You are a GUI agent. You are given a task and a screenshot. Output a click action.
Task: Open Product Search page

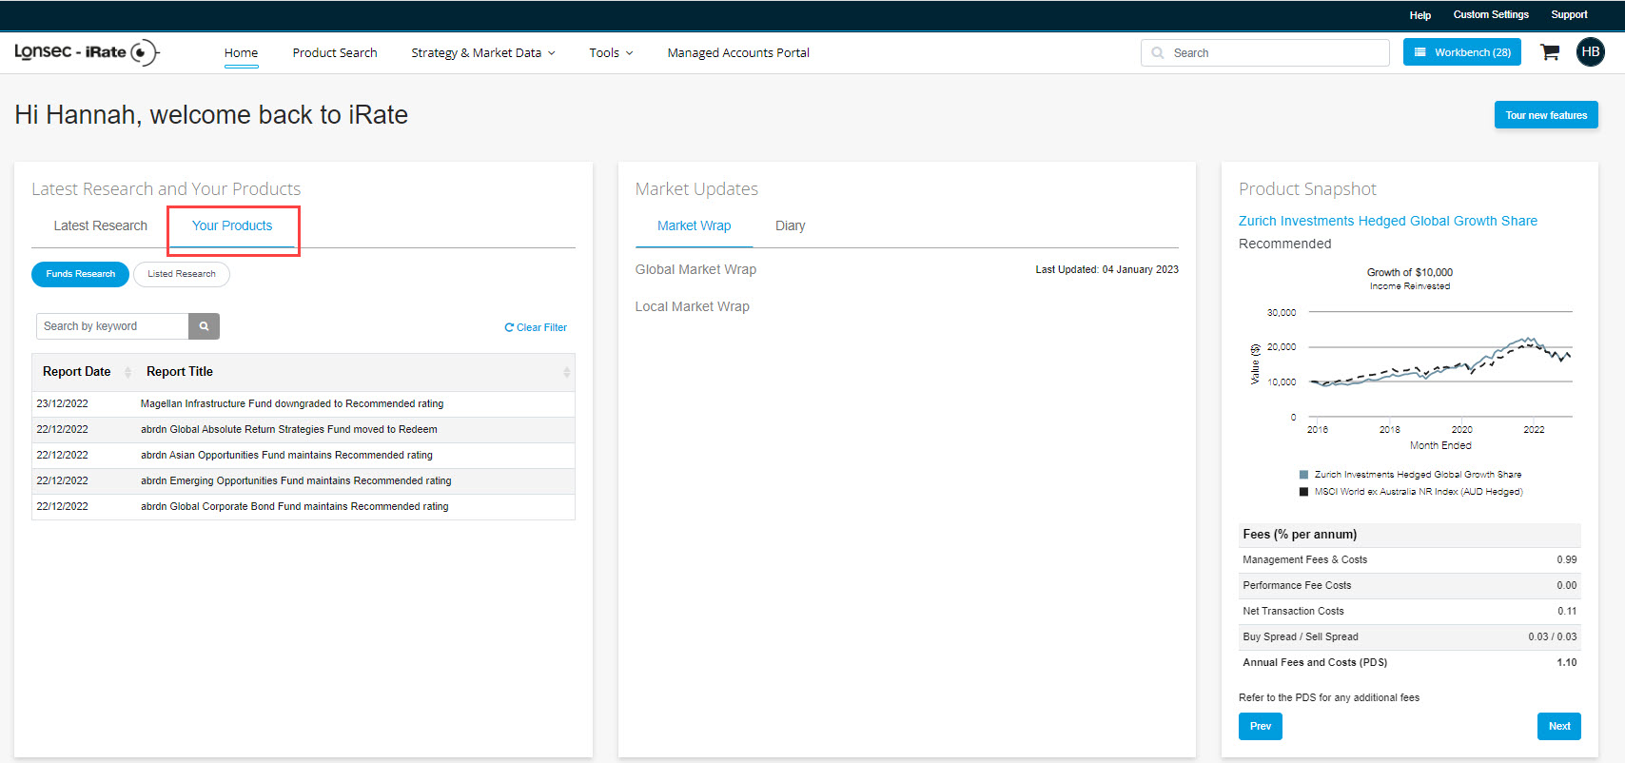(335, 53)
